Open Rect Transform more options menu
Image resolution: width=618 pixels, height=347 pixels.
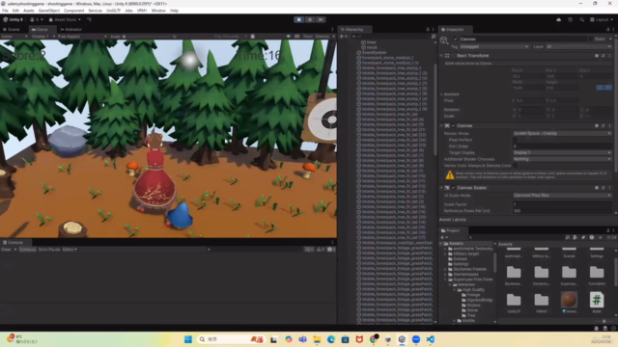tap(609, 56)
